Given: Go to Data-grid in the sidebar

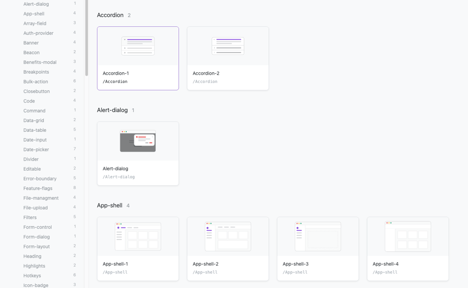Looking at the screenshot, I should click(x=34, y=121).
